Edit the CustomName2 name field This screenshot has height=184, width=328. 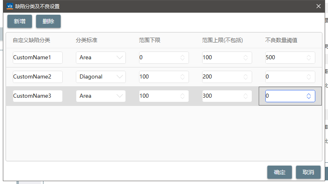pyautogui.click(x=38, y=77)
